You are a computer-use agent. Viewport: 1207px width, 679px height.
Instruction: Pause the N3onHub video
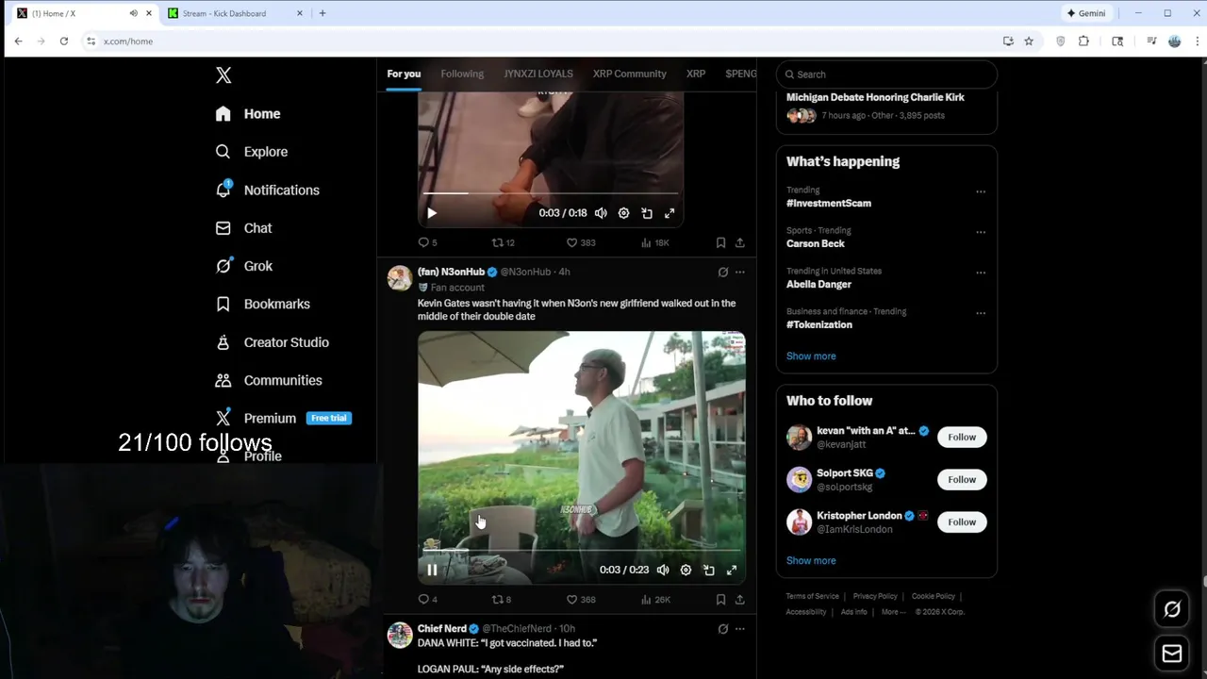pos(432,570)
